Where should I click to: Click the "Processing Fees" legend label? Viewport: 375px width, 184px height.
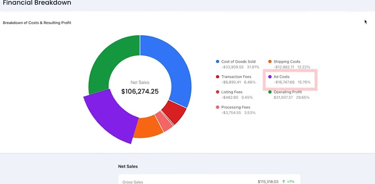(236, 107)
